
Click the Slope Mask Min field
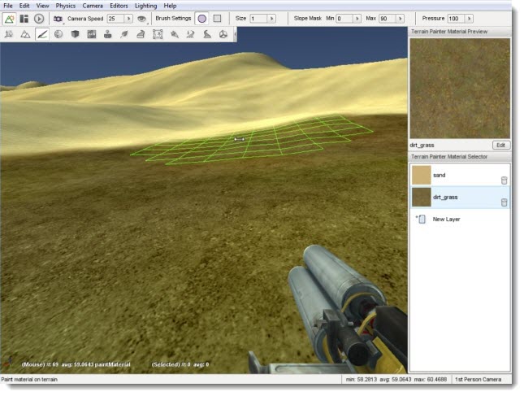point(344,19)
